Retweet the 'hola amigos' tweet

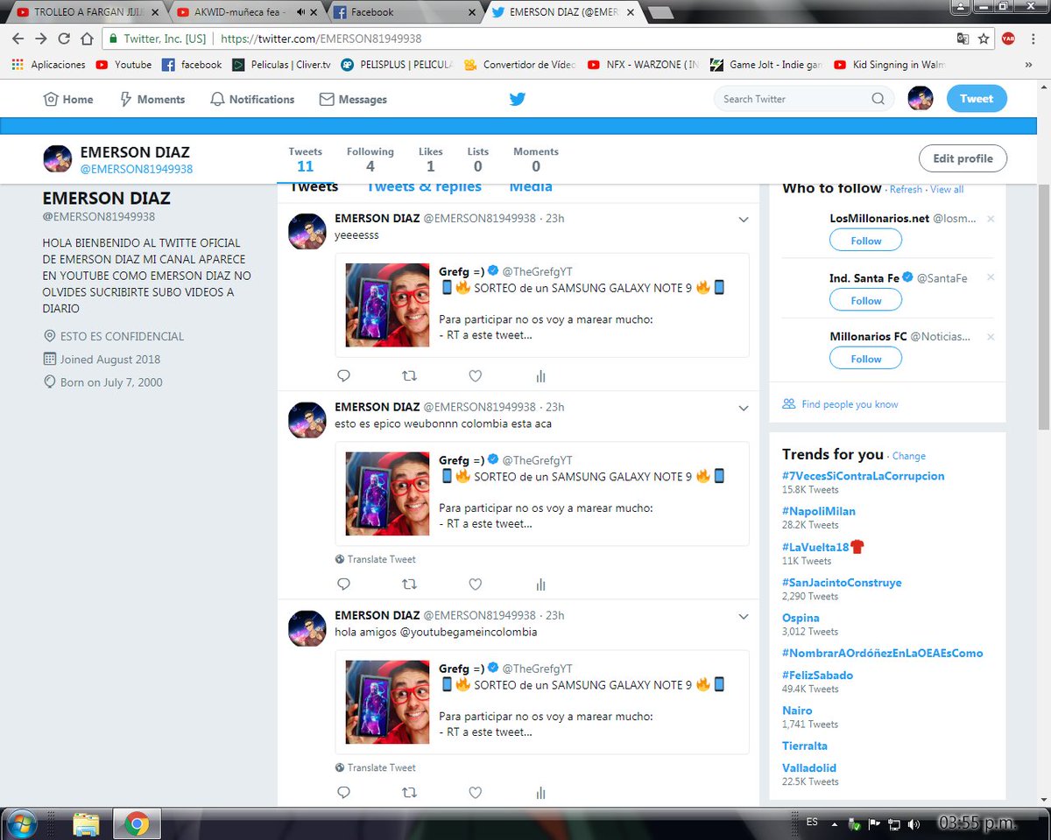(x=409, y=793)
